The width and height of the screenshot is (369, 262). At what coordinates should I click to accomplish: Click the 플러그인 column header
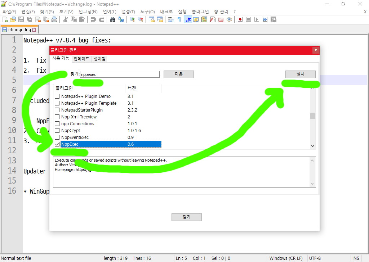[89, 88]
